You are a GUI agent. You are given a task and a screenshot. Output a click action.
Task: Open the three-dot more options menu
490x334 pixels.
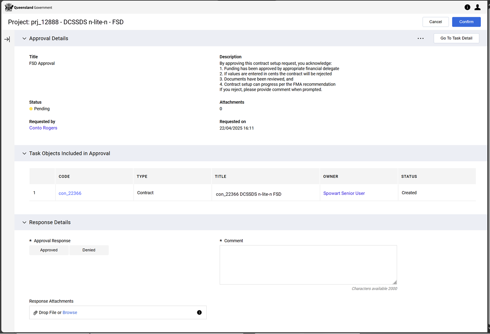[x=420, y=39]
